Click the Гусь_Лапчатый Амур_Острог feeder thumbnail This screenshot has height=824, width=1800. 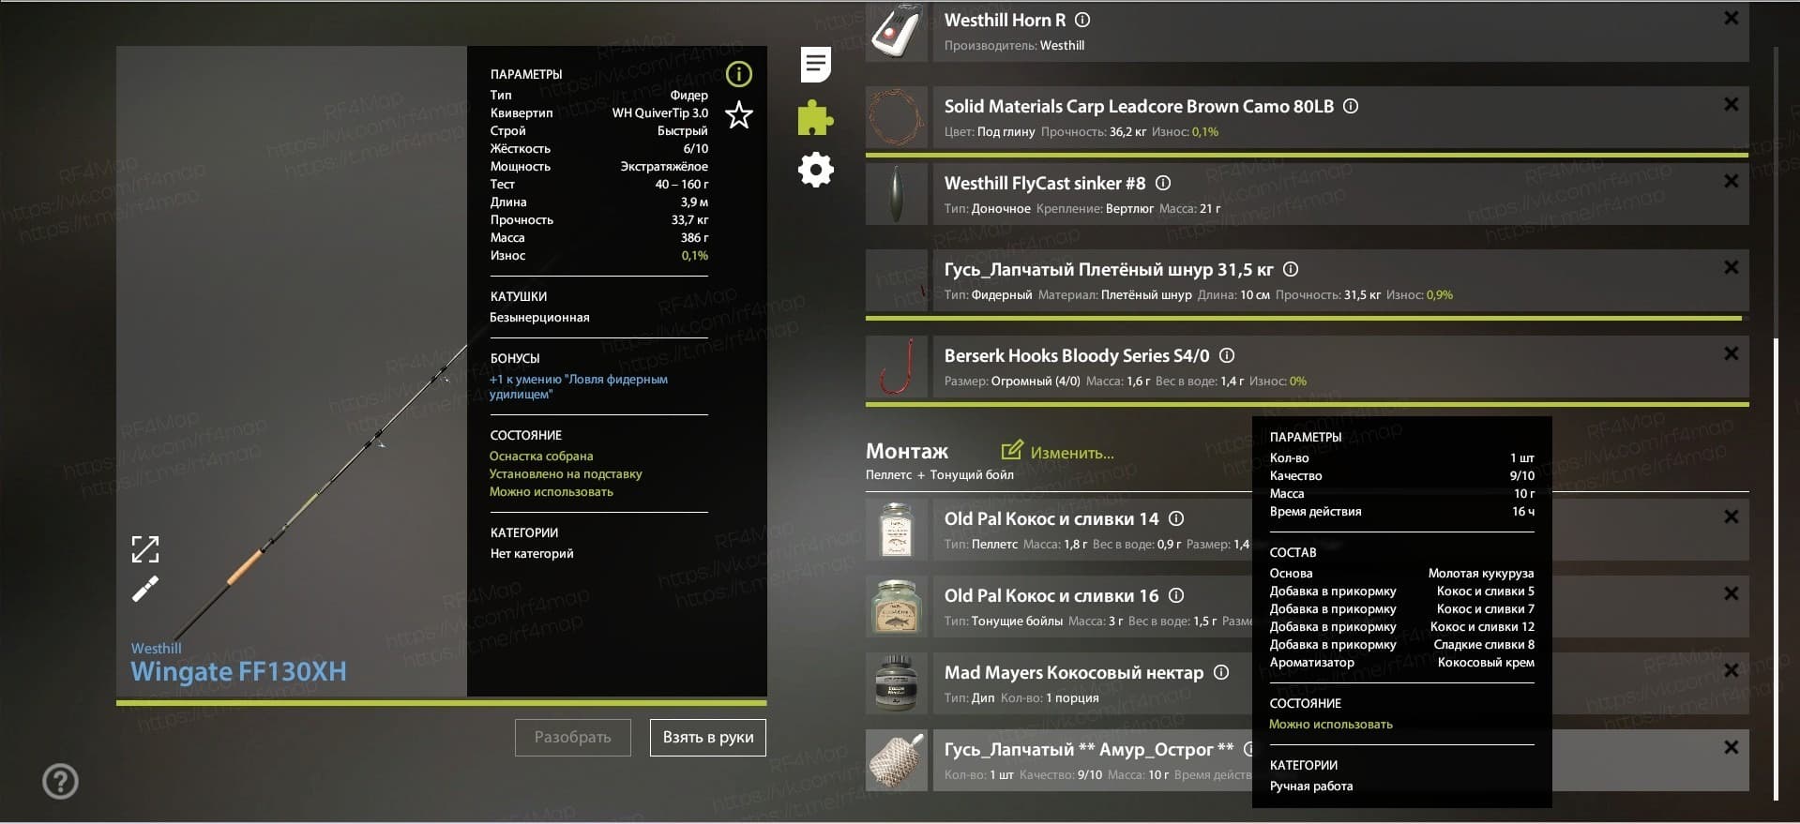click(x=897, y=760)
